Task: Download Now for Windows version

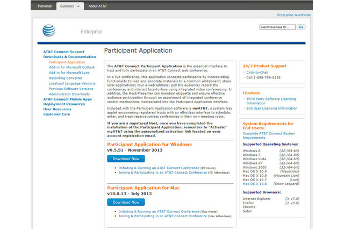Action: [126, 159]
